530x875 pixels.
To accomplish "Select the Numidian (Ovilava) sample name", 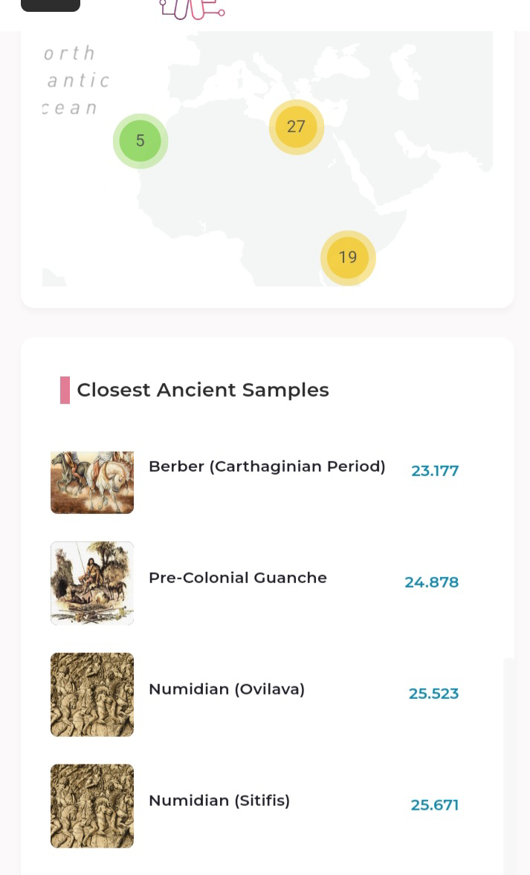I will (227, 689).
